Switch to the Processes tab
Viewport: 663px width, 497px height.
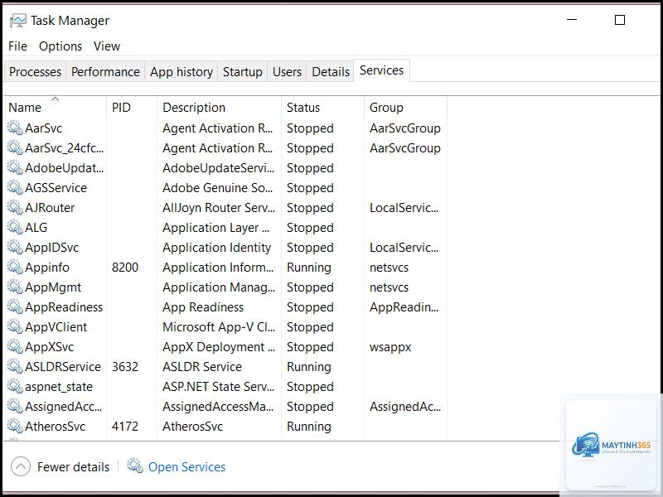pyautogui.click(x=35, y=72)
